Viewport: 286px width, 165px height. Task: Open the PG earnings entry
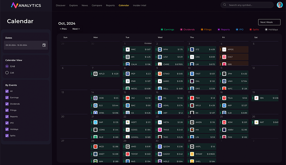pos(169,98)
